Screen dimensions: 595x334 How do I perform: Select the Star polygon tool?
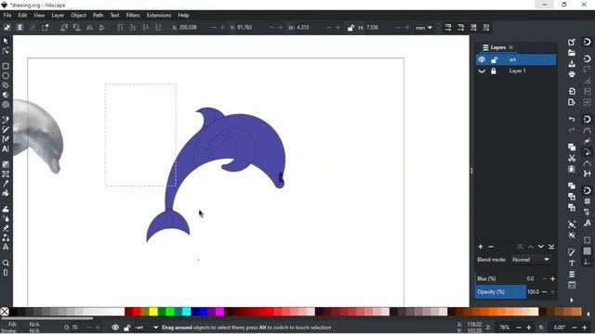click(x=6, y=85)
